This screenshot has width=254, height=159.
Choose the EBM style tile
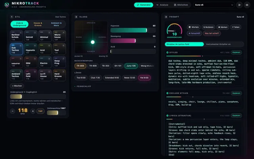31,62
